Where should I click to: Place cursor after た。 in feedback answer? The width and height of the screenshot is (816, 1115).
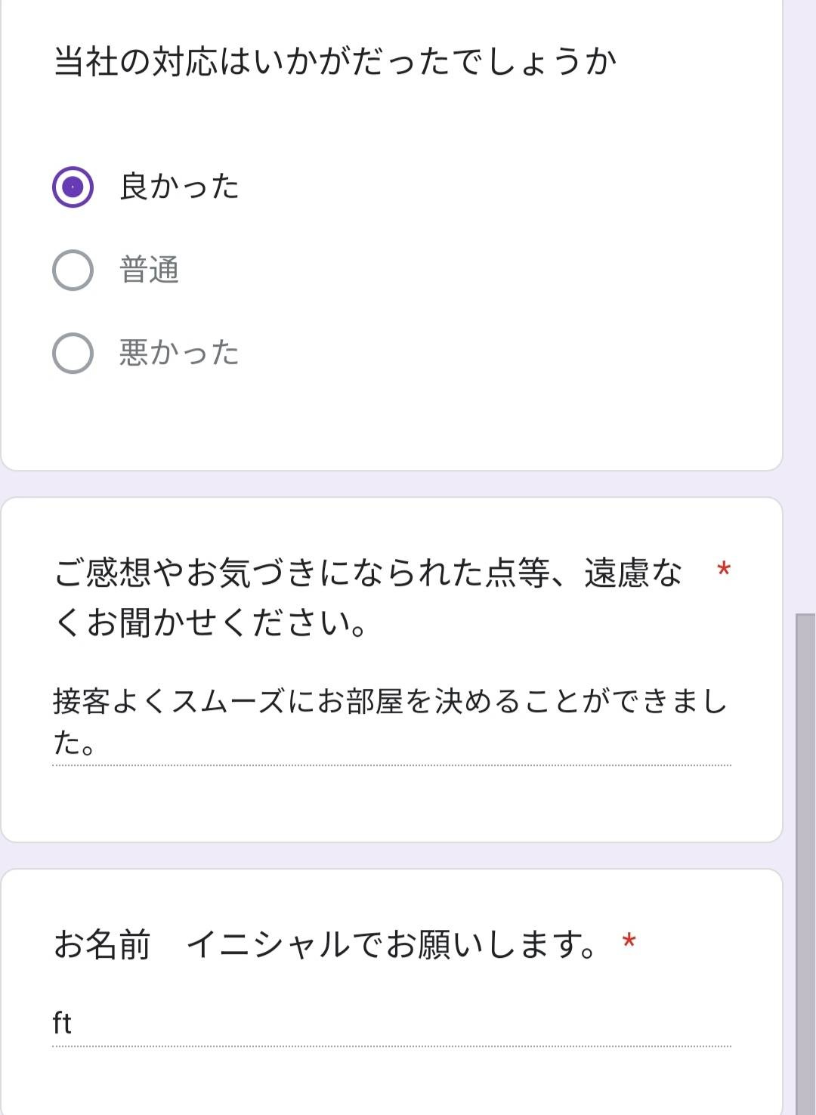point(97,743)
